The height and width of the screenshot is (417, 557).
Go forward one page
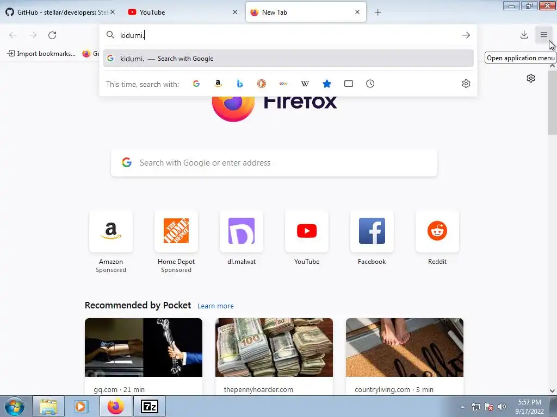[33, 35]
